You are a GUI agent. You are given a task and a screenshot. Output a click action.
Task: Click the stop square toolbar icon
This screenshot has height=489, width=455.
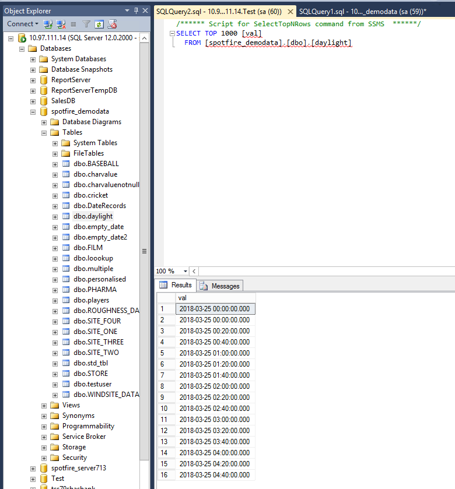(73, 24)
